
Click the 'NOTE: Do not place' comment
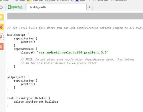coord(77,60)
